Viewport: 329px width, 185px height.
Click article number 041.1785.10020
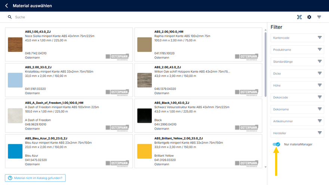tap(164, 53)
